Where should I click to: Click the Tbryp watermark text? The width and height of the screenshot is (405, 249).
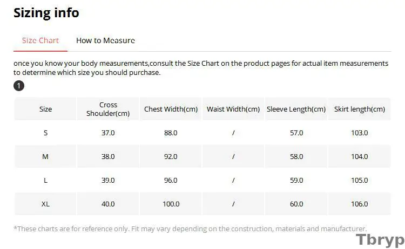tap(379, 239)
